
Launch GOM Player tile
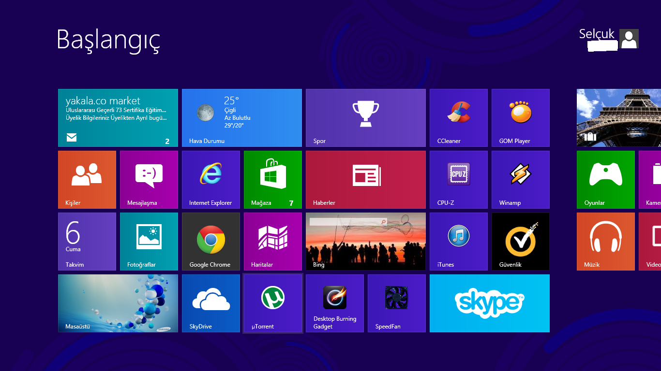click(x=521, y=118)
